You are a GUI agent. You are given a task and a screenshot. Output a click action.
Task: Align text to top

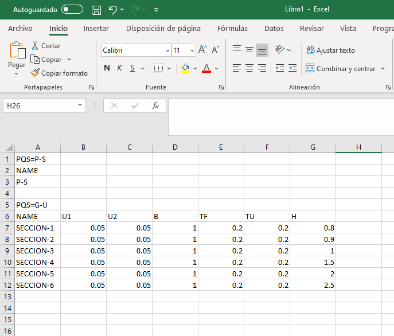(x=237, y=49)
